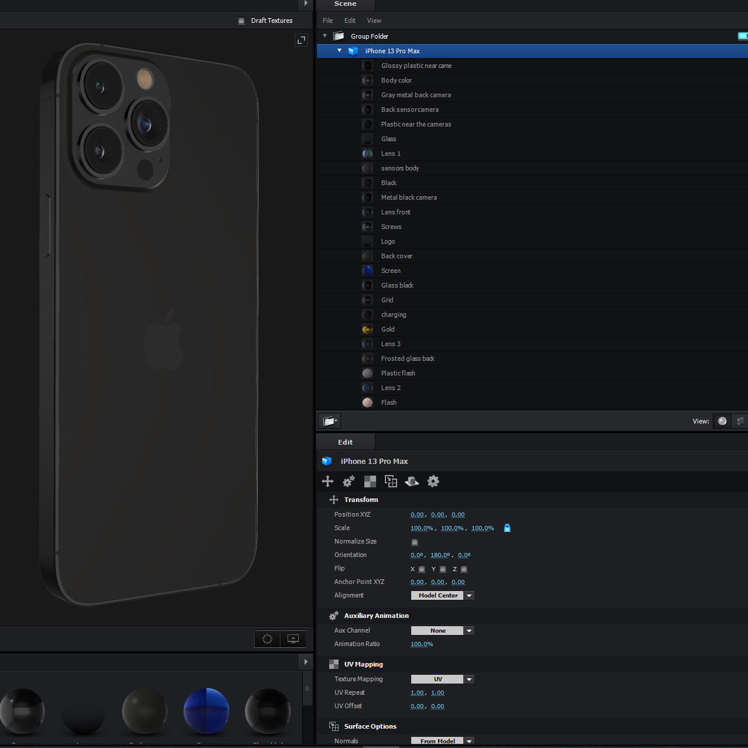Click the Screen material sphere icon
Screen dimensions: 748x748
coord(367,271)
